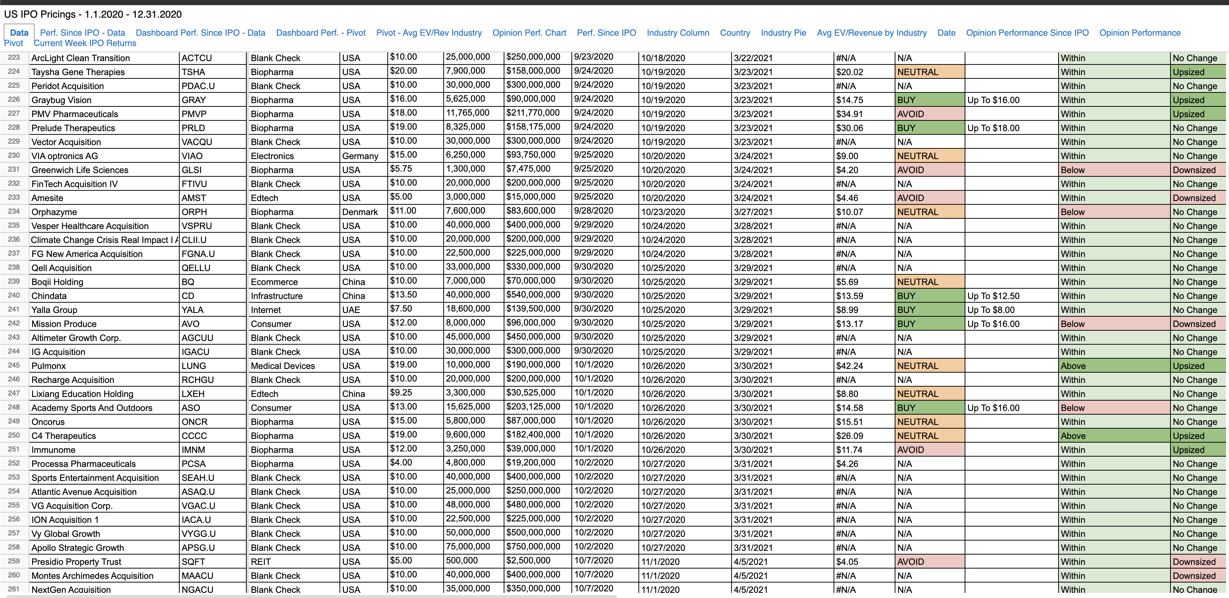Image resolution: width=1229 pixels, height=598 pixels.
Task: Click the Data tab
Action: [x=19, y=33]
